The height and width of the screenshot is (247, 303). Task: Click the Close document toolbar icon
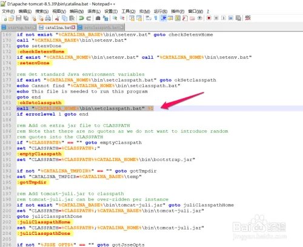pyautogui.click(x=34, y=18)
